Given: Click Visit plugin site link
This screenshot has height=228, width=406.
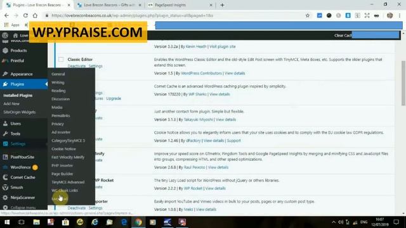Looking at the screenshot, I should click(x=223, y=46).
